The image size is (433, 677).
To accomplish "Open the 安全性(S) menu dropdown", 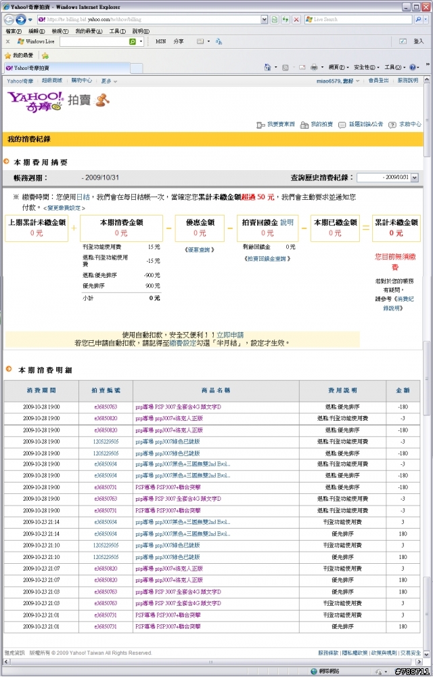I will 366,67.
